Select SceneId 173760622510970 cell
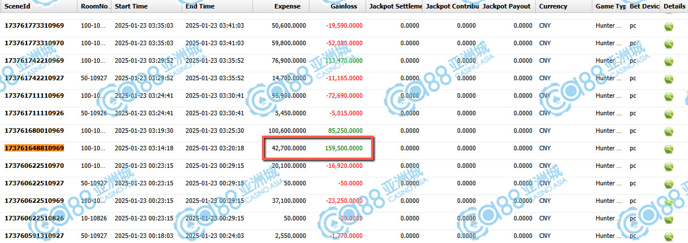 tap(34, 166)
